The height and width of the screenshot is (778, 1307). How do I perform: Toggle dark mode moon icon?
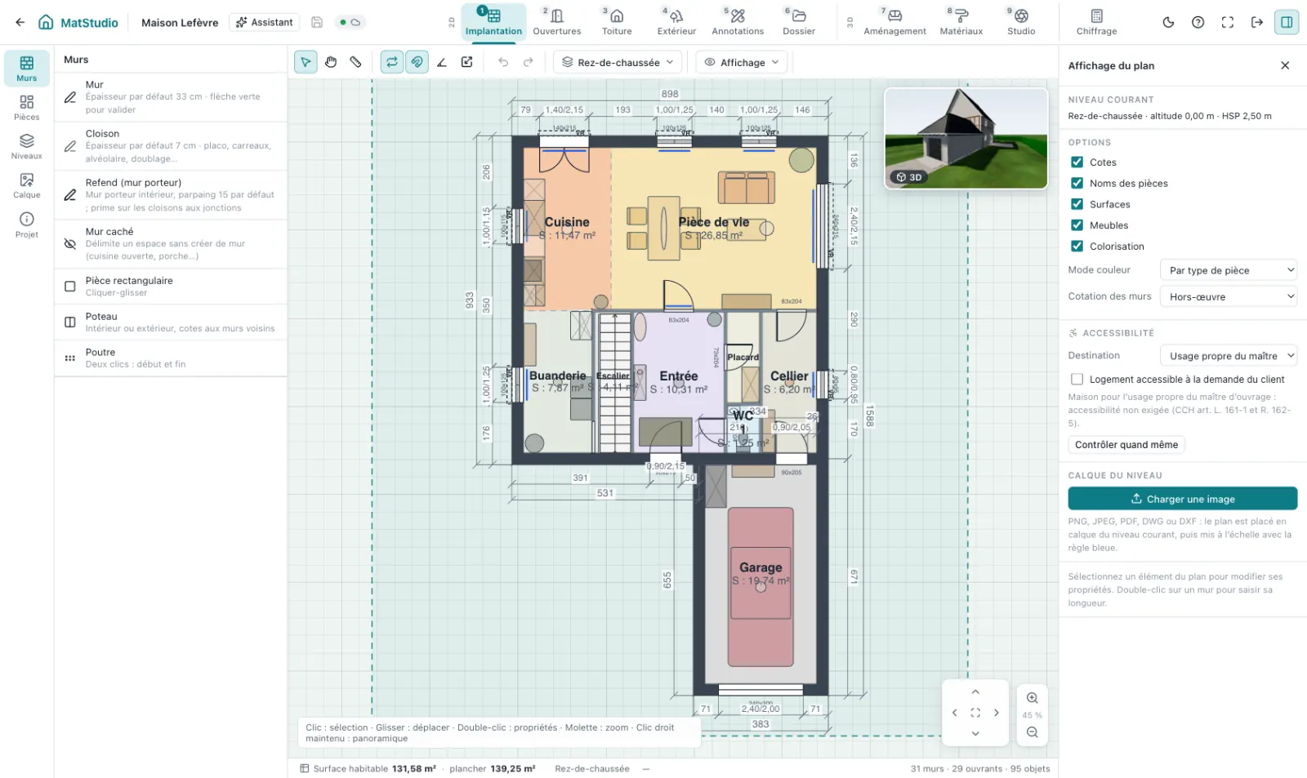point(1168,22)
